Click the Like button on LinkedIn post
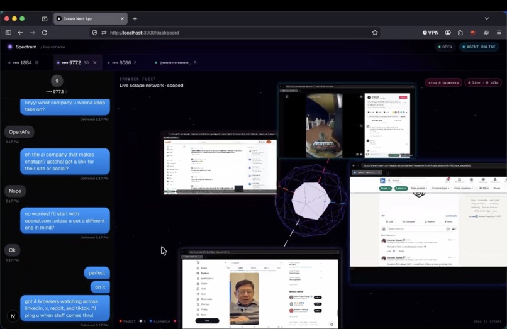 389,221
